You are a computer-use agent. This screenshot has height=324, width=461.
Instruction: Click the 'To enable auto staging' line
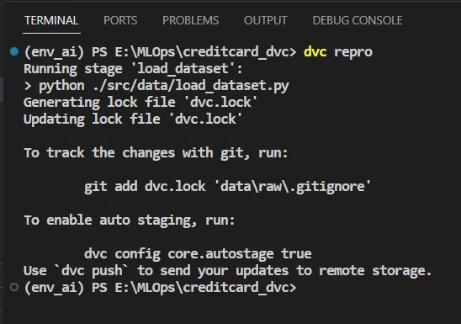click(x=130, y=220)
